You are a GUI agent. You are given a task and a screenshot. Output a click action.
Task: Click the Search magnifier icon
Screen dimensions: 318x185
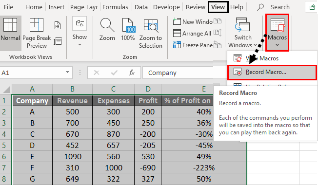click(x=260, y=7)
